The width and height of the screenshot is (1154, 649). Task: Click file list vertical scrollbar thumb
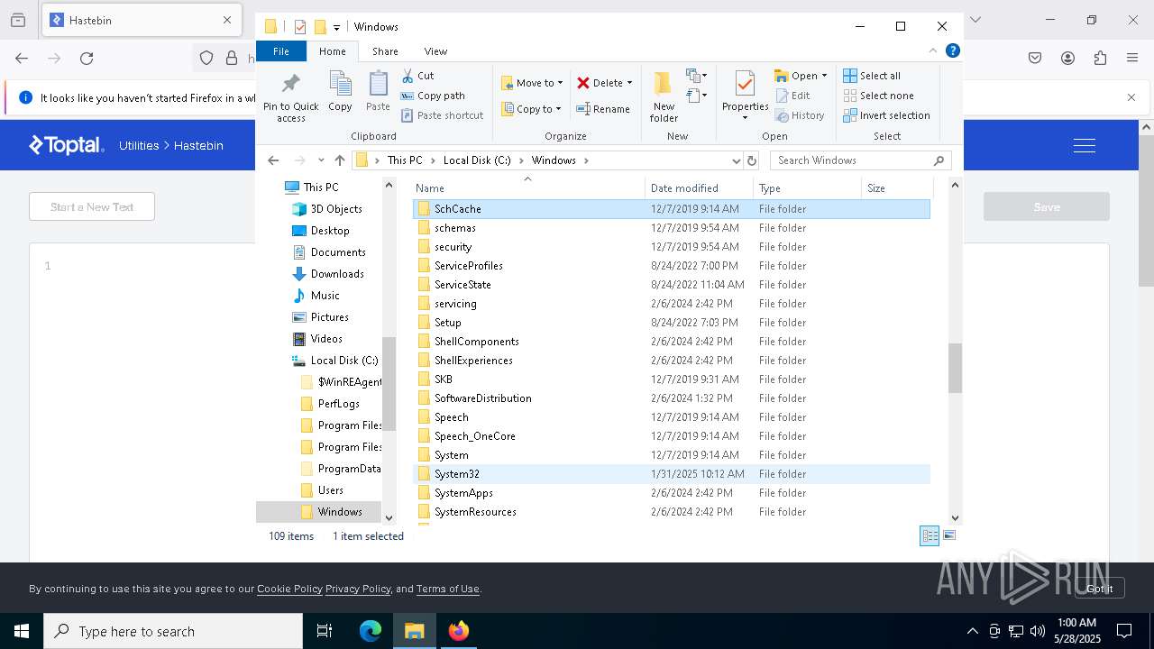click(x=955, y=368)
